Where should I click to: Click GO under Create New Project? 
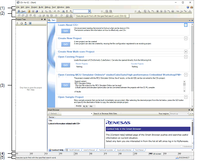pos(66,44)
